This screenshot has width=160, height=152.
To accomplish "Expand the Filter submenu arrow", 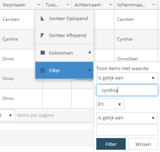I will [90, 70].
